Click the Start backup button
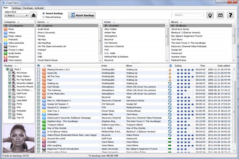The width and height of the screenshot is (239, 159). point(82,15)
